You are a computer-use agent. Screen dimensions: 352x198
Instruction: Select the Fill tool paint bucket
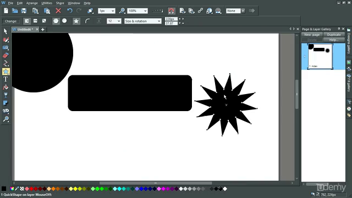click(5, 87)
